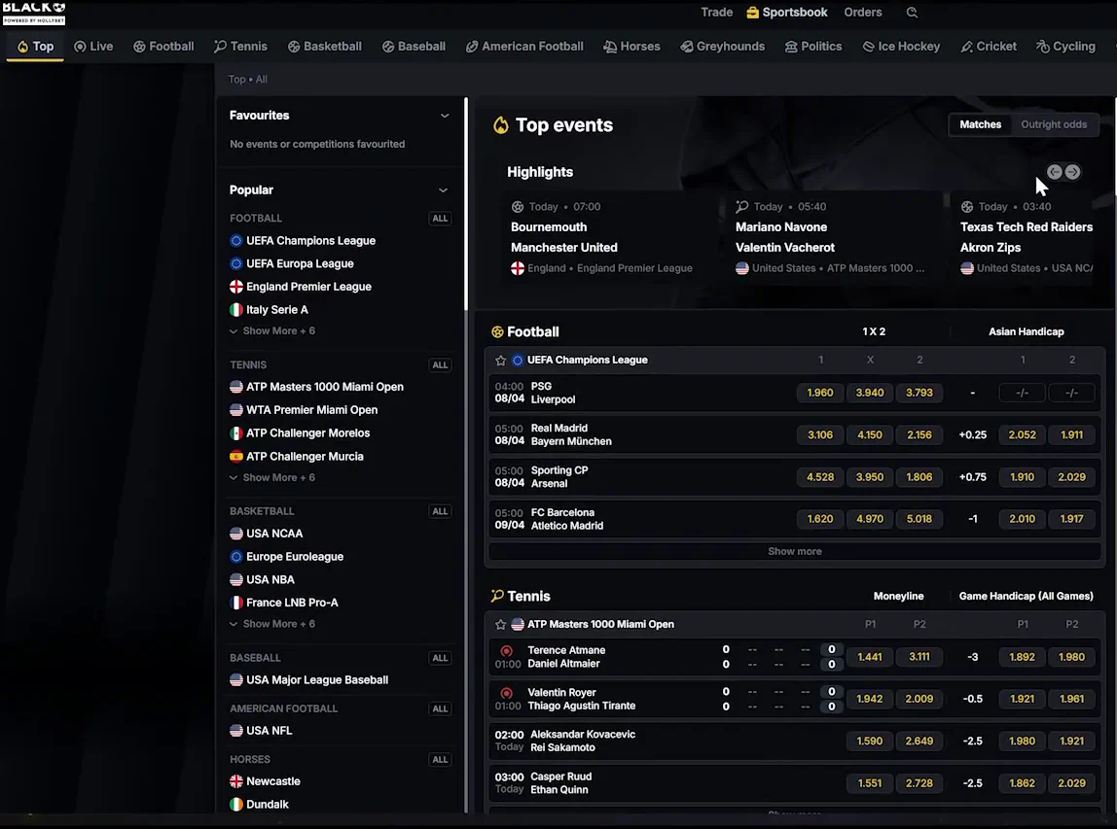
Task: Switch to Outright odds view
Action: [1054, 124]
